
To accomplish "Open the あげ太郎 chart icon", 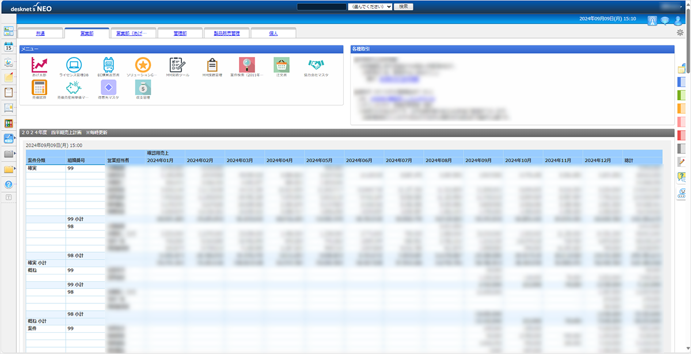I will pos(40,65).
